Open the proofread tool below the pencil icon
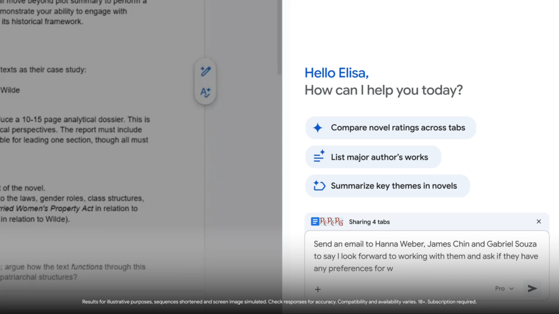Image resolution: width=559 pixels, height=314 pixels. [205, 92]
